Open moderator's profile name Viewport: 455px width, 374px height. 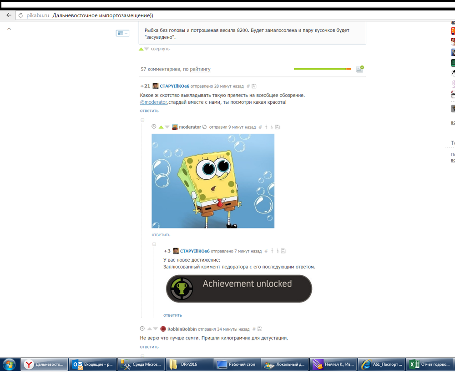190,127
